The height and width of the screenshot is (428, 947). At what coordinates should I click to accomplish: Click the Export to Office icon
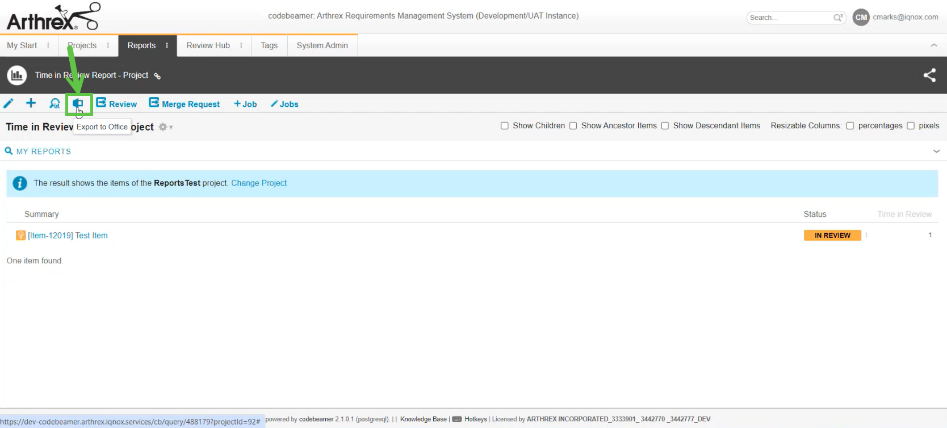coord(78,103)
